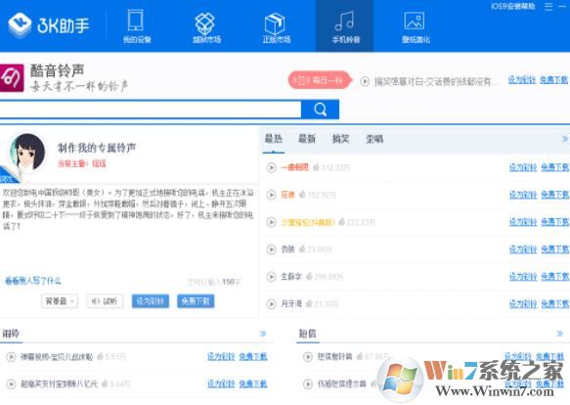
Task: Download 狂浪 via 免费下载
Action: click(554, 195)
